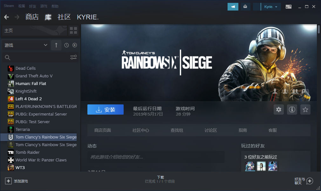Open the announcements megaphone icon

coord(233,7)
